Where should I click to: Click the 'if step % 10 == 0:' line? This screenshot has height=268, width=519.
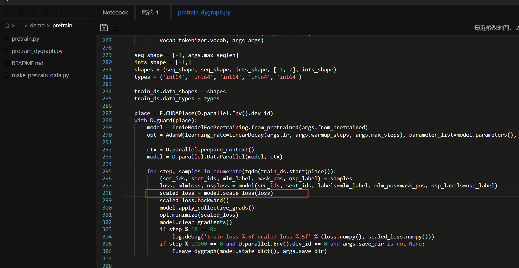coord(188,229)
